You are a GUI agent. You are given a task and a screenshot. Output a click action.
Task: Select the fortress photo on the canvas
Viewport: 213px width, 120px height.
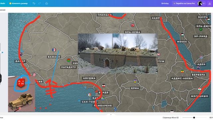118,54
